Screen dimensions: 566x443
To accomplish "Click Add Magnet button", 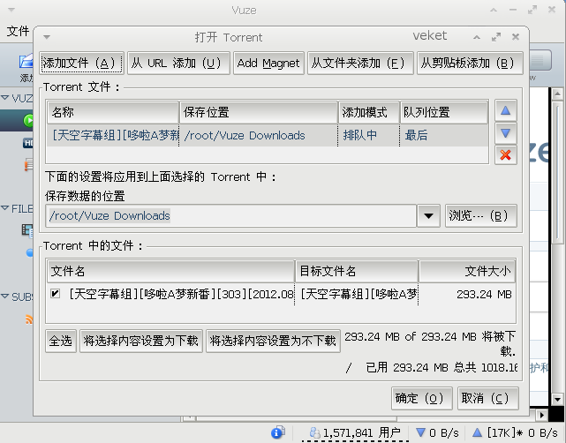I will point(268,64).
